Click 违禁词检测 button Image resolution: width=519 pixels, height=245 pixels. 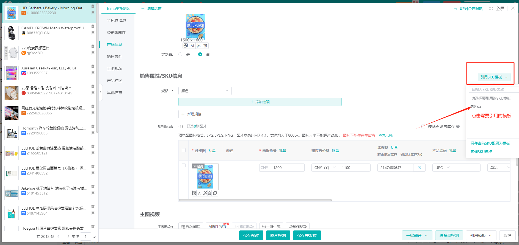(x=449, y=235)
